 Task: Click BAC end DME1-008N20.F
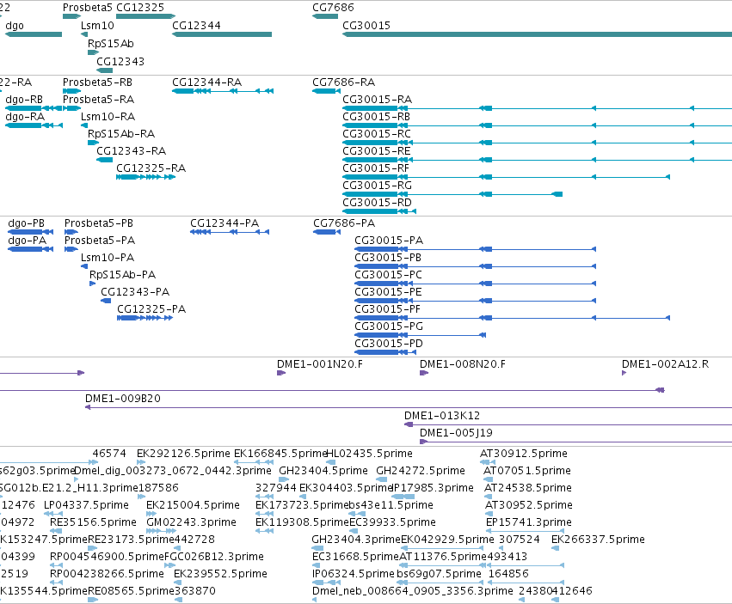coord(463,364)
